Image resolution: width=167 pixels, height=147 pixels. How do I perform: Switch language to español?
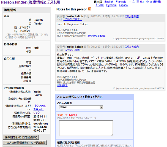point(124,5)
